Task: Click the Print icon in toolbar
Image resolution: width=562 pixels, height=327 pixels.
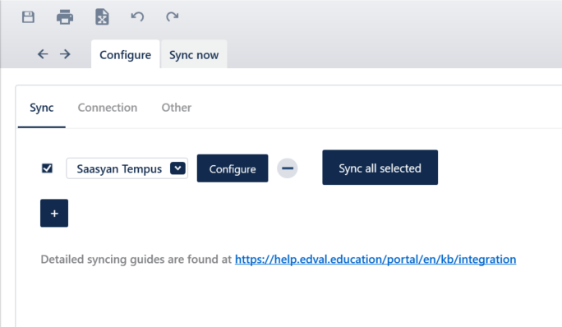Action: [x=65, y=17]
